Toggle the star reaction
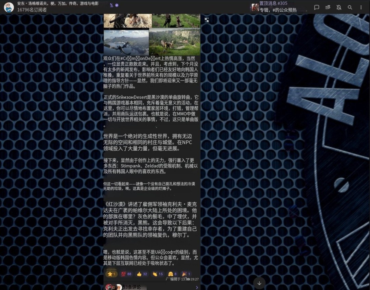 pyautogui.click(x=111, y=274)
